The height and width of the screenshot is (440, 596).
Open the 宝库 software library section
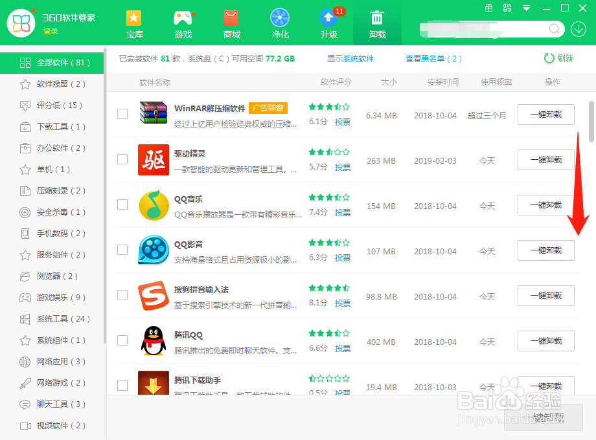click(135, 25)
